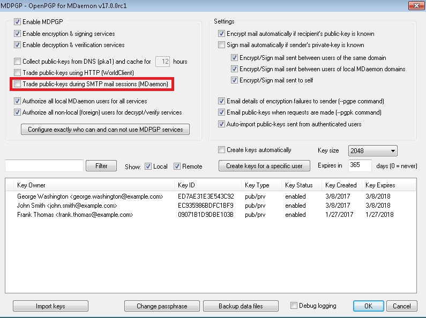The height and width of the screenshot is (318, 426).
Task: Sort by the Key Status column header
Action: [x=301, y=185]
